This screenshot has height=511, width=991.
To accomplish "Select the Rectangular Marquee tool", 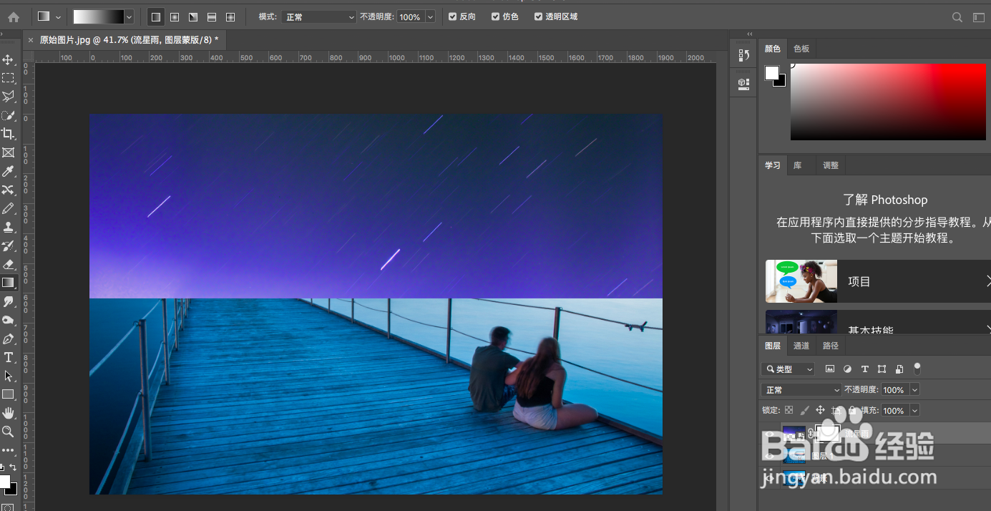I will tap(9, 78).
